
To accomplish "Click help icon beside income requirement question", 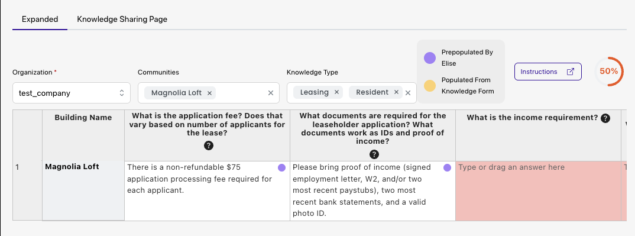I will [605, 118].
